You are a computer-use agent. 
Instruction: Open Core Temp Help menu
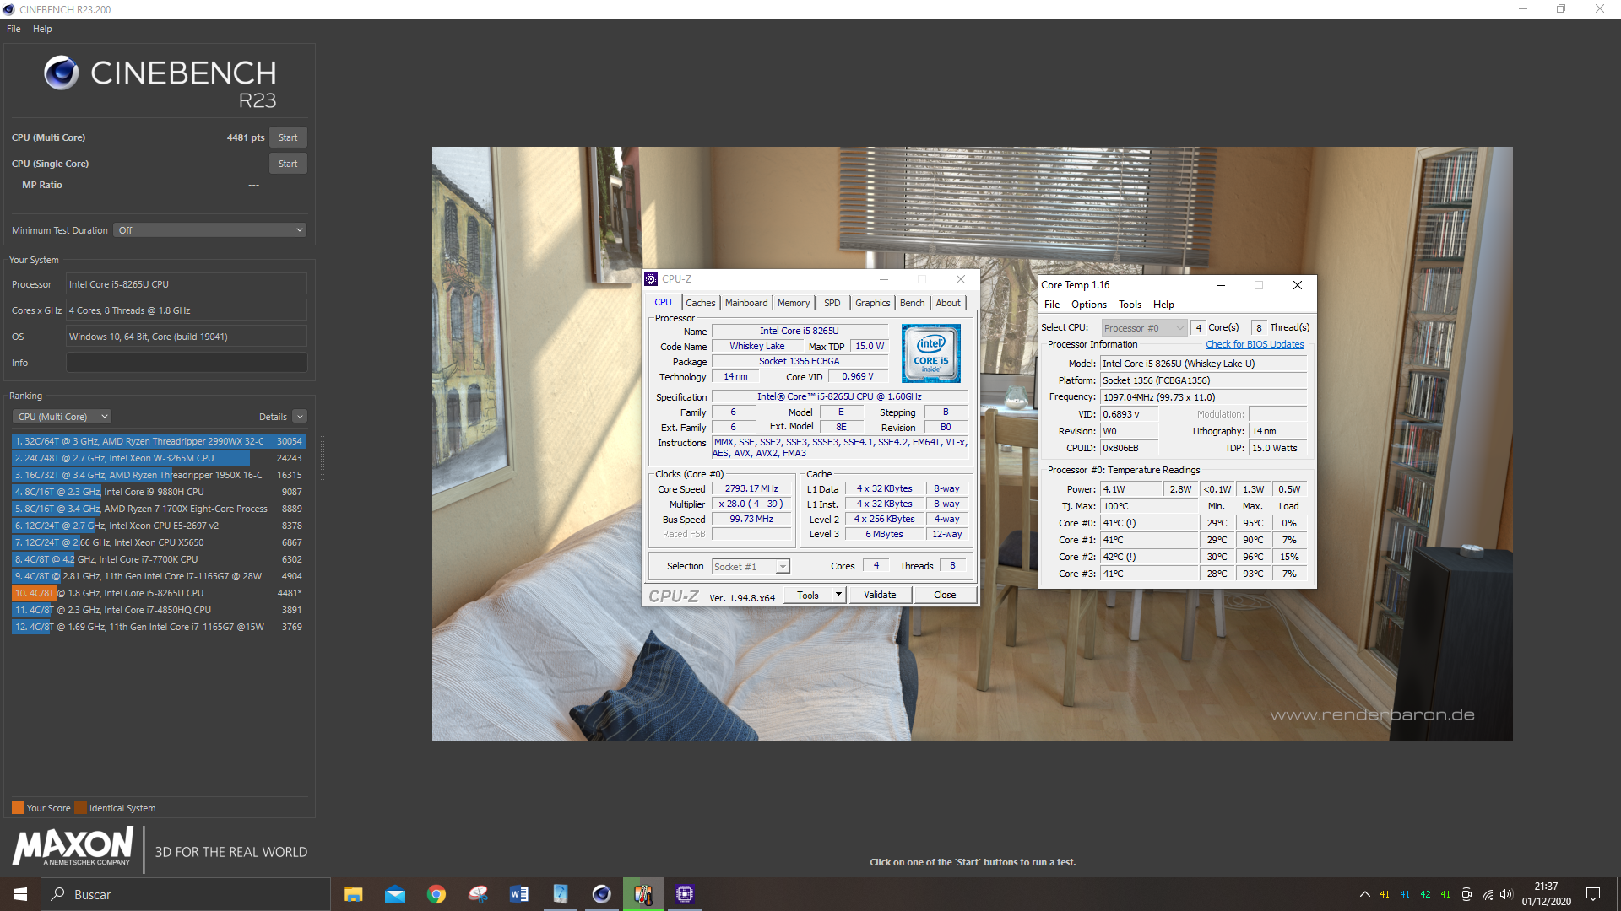pos(1163,304)
